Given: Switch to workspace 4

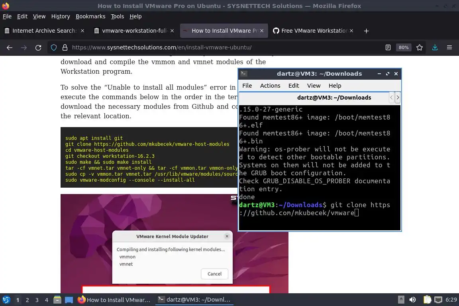Looking at the screenshot, I should click(47, 300).
